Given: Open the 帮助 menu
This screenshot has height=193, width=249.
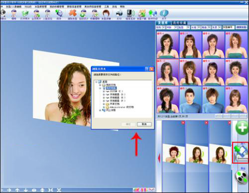Looking at the screenshot, I should (123, 6).
